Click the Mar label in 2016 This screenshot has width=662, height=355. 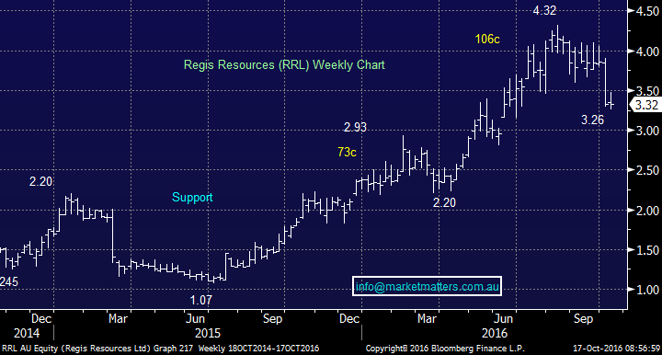[x=427, y=319]
